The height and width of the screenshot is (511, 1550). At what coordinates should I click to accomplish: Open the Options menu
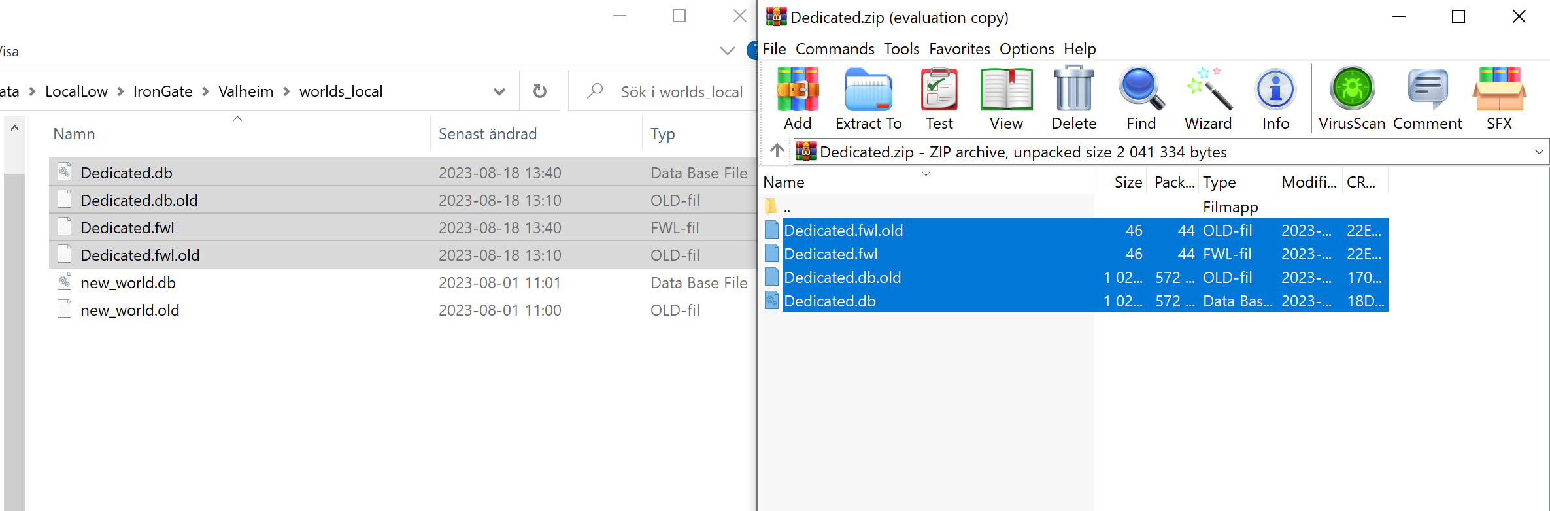1026,49
